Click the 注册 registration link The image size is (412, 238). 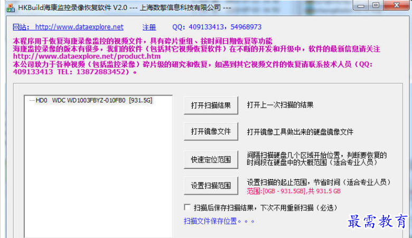pyautogui.click(x=149, y=27)
